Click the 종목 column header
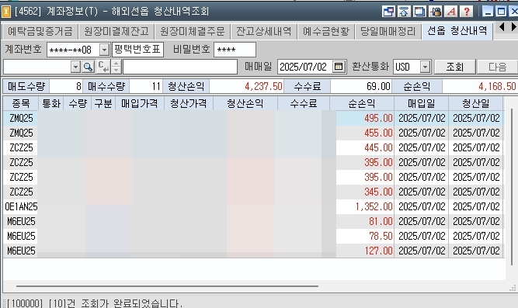This screenshot has height=308, width=518. (x=21, y=103)
